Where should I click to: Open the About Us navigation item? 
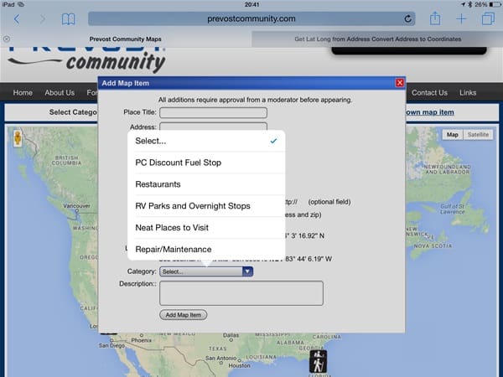(60, 93)
